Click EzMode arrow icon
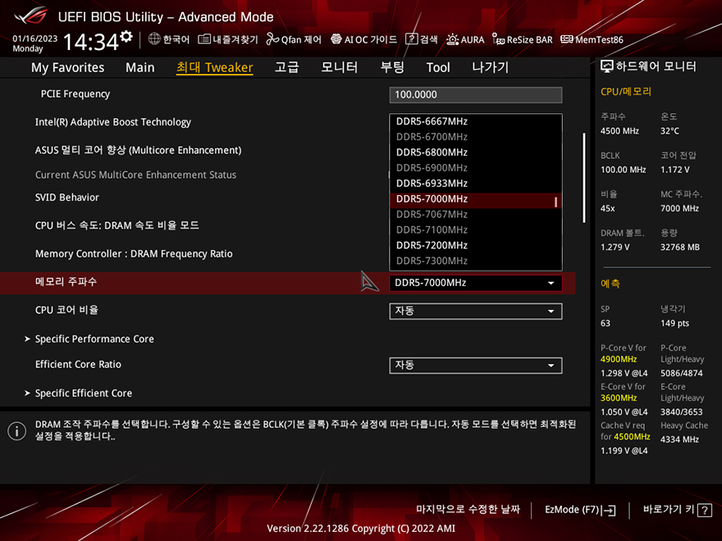 608,510
